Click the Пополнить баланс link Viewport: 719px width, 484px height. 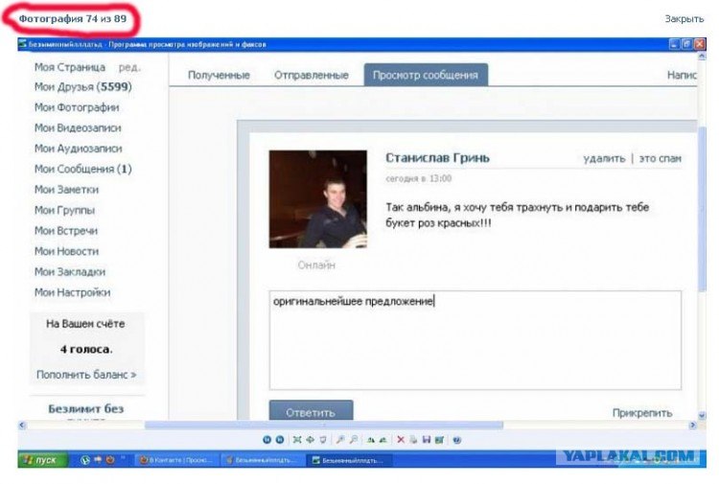click(x=86, y=375)
